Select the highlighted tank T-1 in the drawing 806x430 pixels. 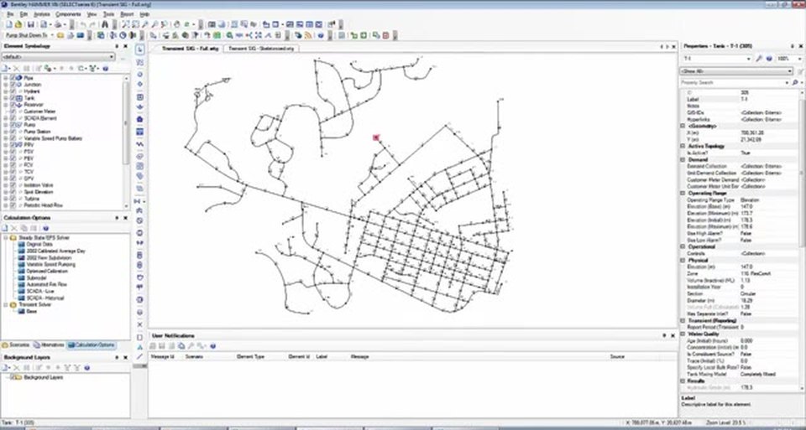click(x=376, y=137)
